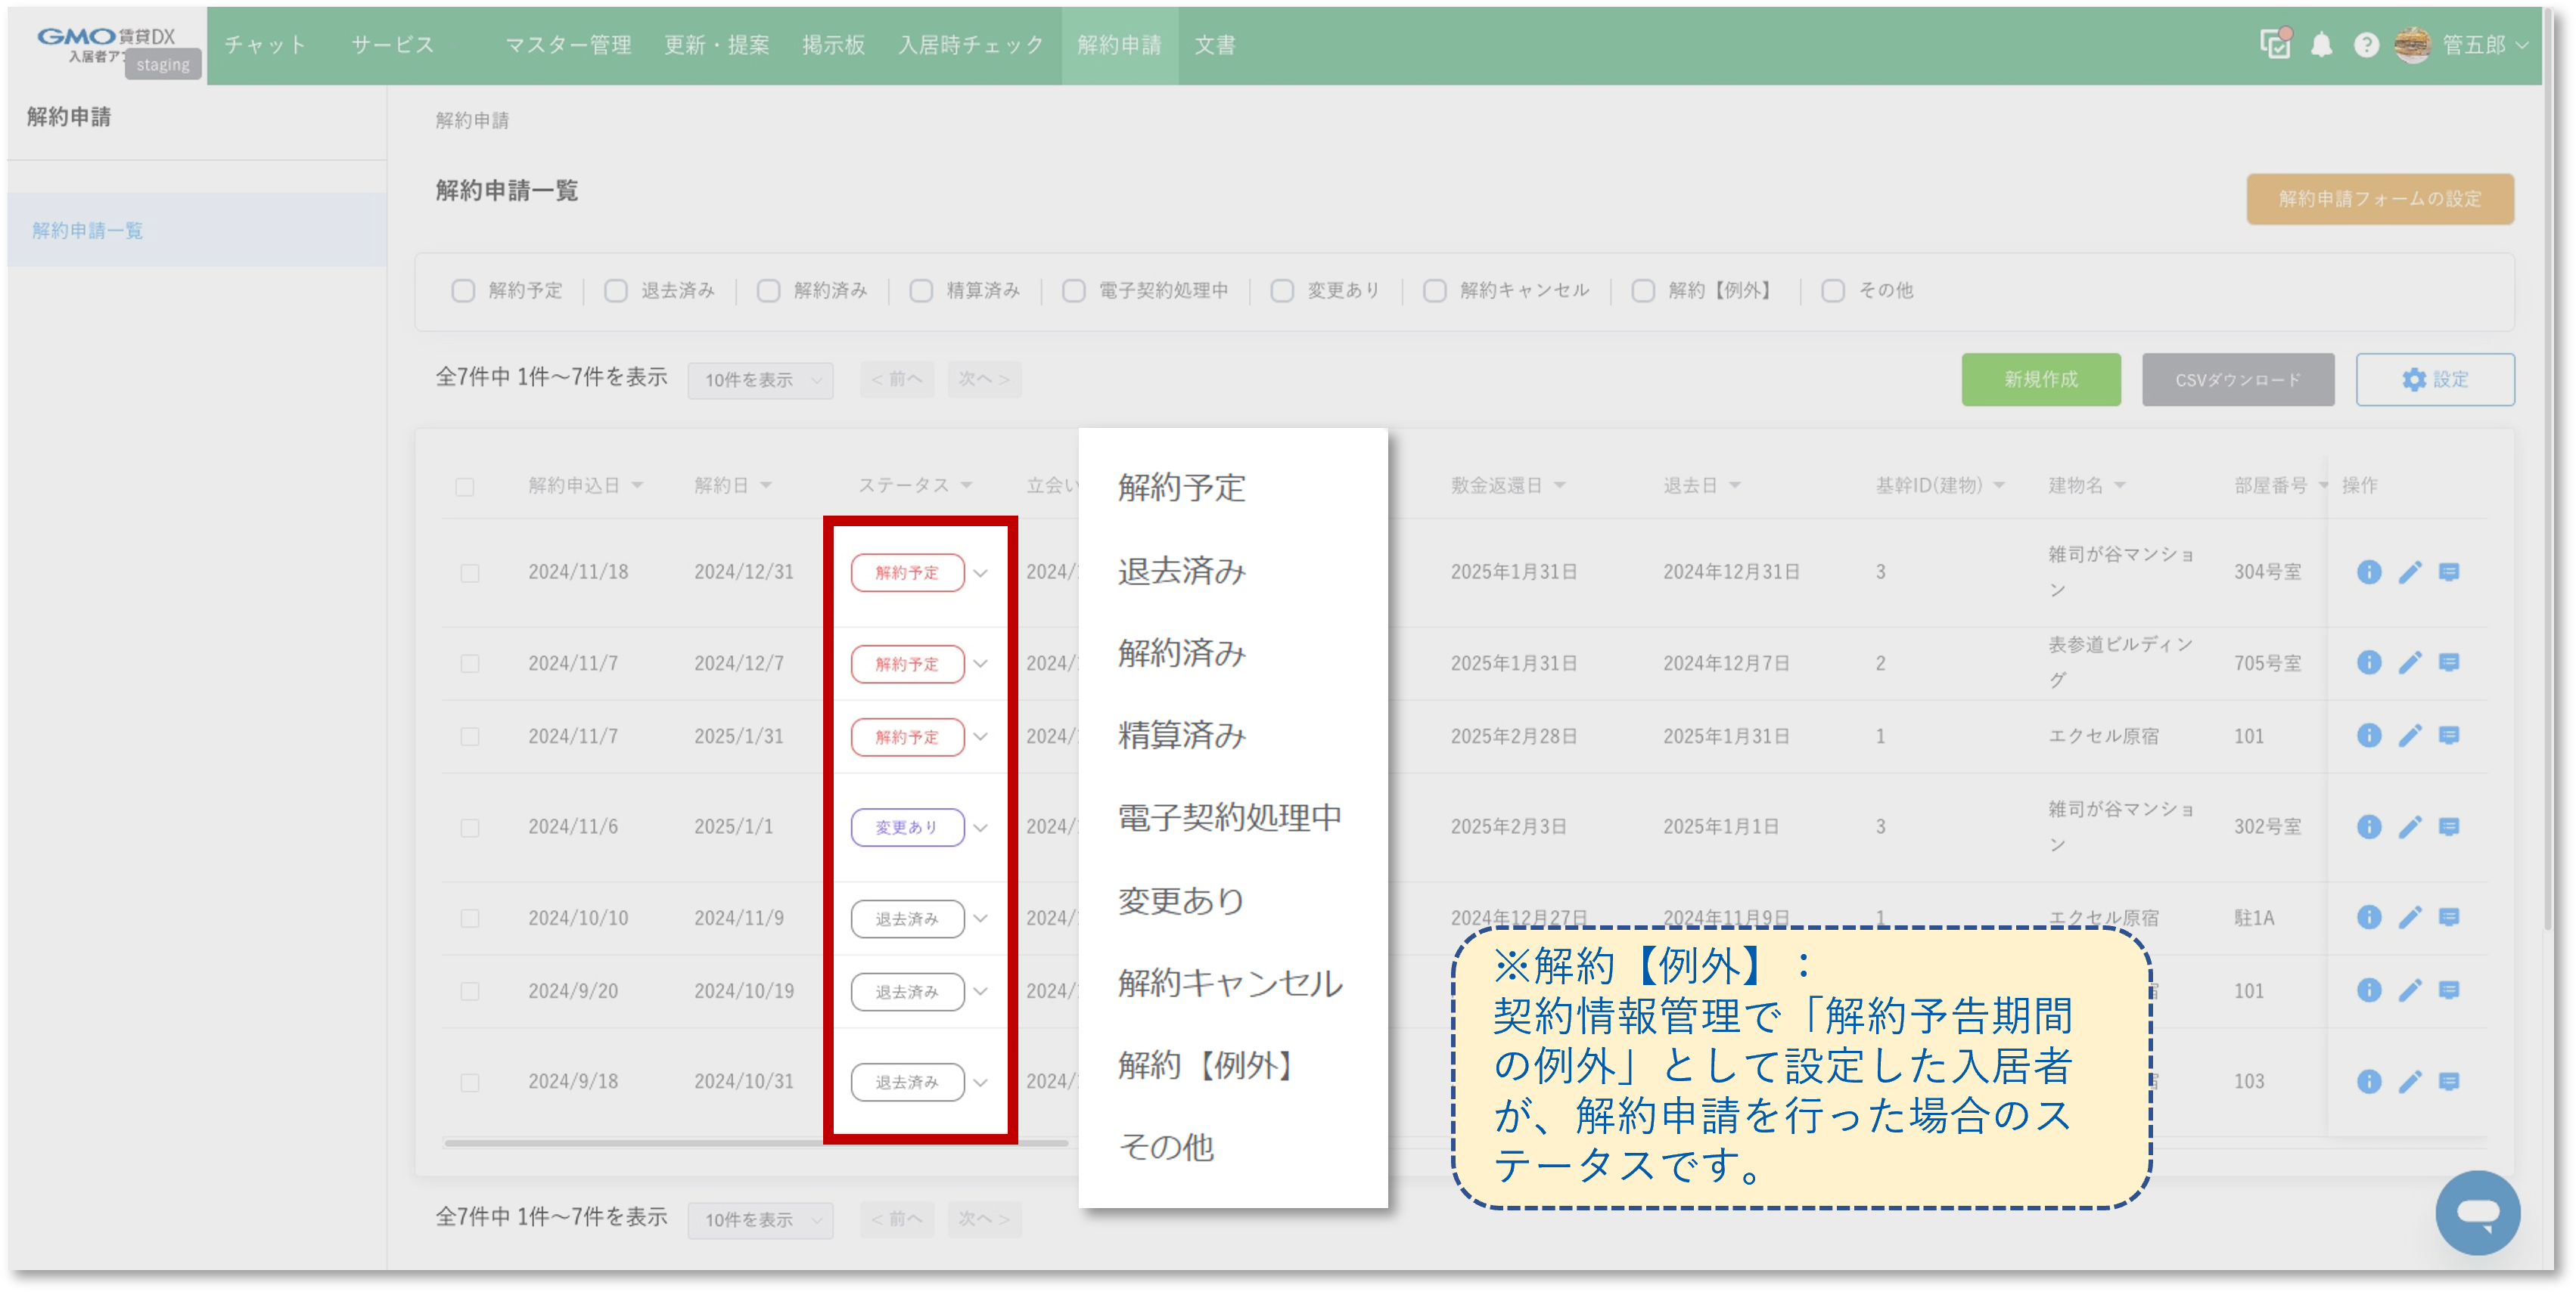This screenshot has width=2576, height=1292.
Task: Click the info icon on the 304号室 row
Action: pos(2370,572)
